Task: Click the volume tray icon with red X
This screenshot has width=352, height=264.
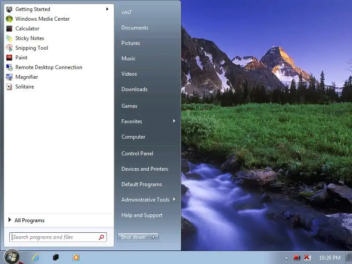Action: click(307, 257)
